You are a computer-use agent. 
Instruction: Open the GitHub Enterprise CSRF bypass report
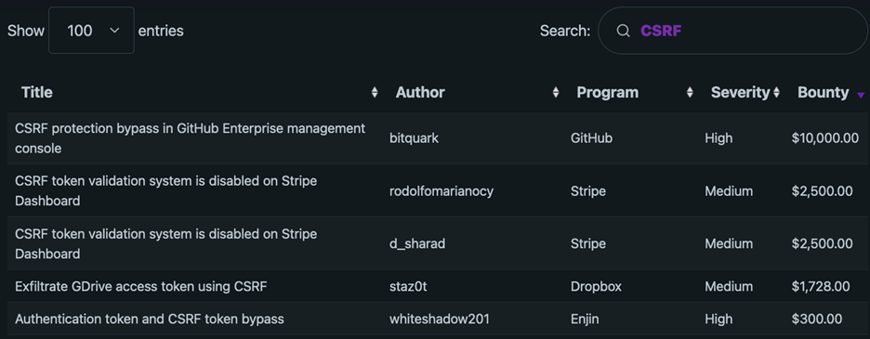point(191,138)
